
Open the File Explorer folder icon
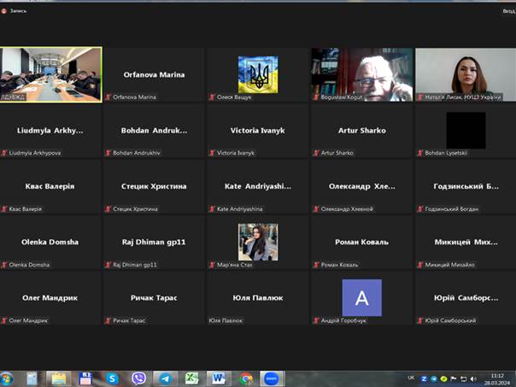click(x=58, y=378)
